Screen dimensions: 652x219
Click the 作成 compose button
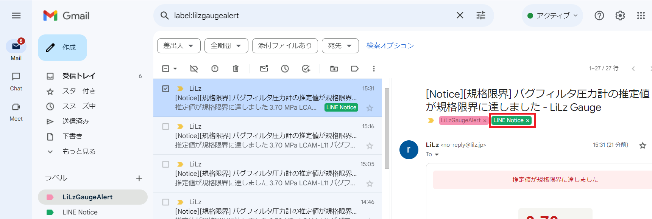click(62, 48)
